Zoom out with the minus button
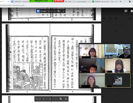The image size is (133, 103). [x=56, y=99]
